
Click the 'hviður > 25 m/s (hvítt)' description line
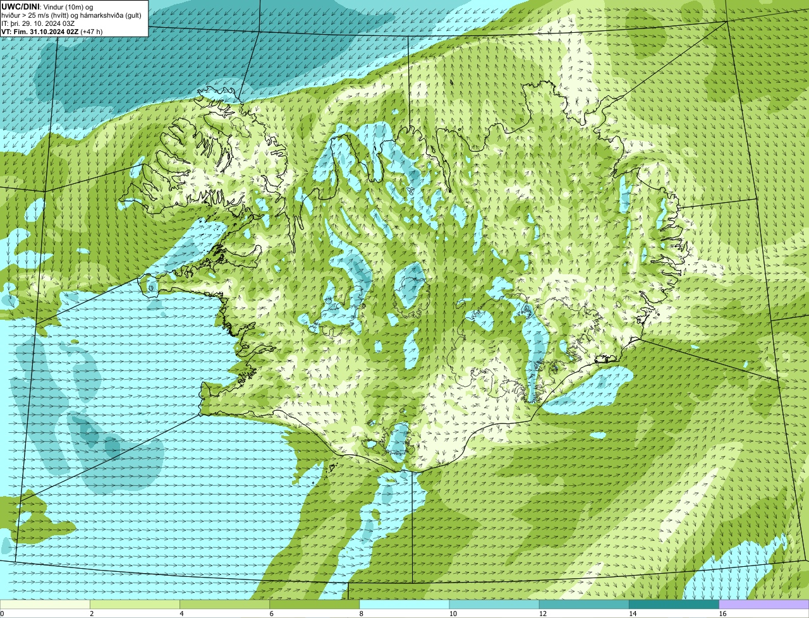tap(71, 15)
